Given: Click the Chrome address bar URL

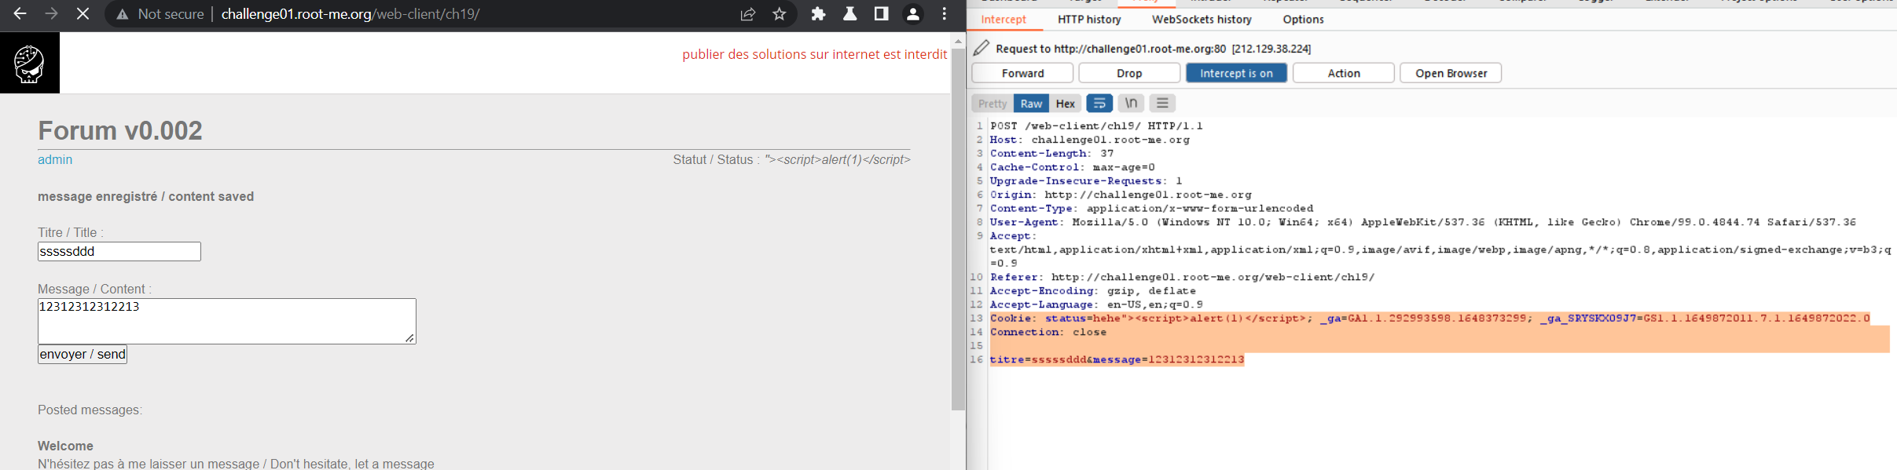Looking at the screenshot, I should tap(350, 14).
